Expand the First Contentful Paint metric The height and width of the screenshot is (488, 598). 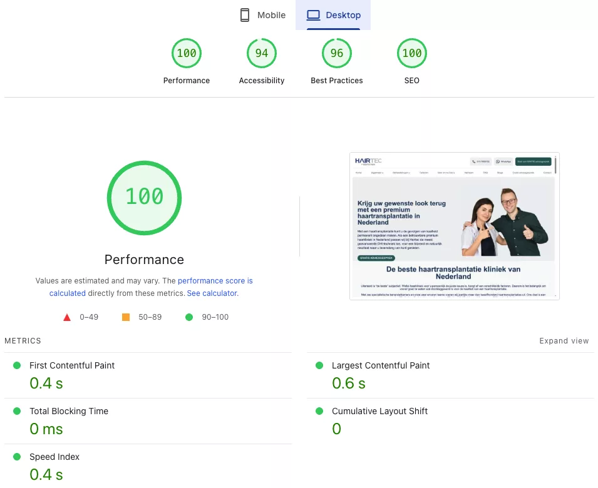coord(72,365)
